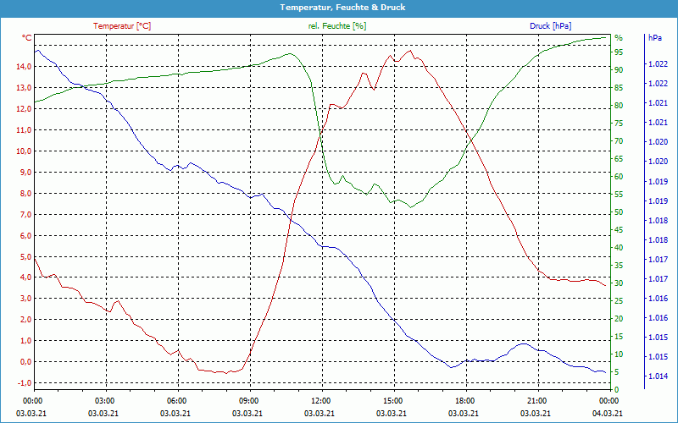
Task: Click the 18:00 time label on the x-axis
Action: pyautogui.click(x=464, y=400)
